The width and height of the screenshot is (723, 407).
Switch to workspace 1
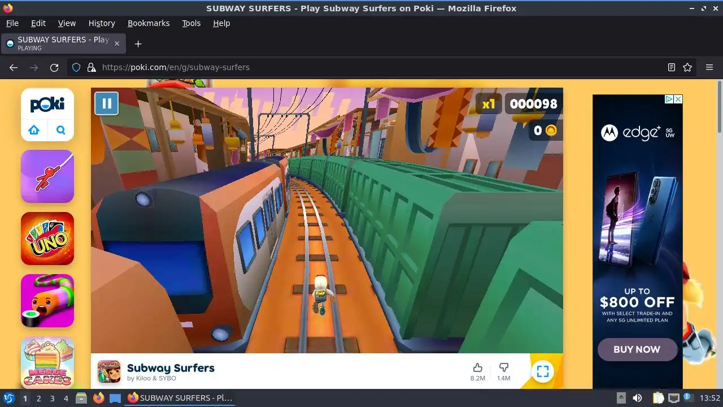[x=25, y=399]
